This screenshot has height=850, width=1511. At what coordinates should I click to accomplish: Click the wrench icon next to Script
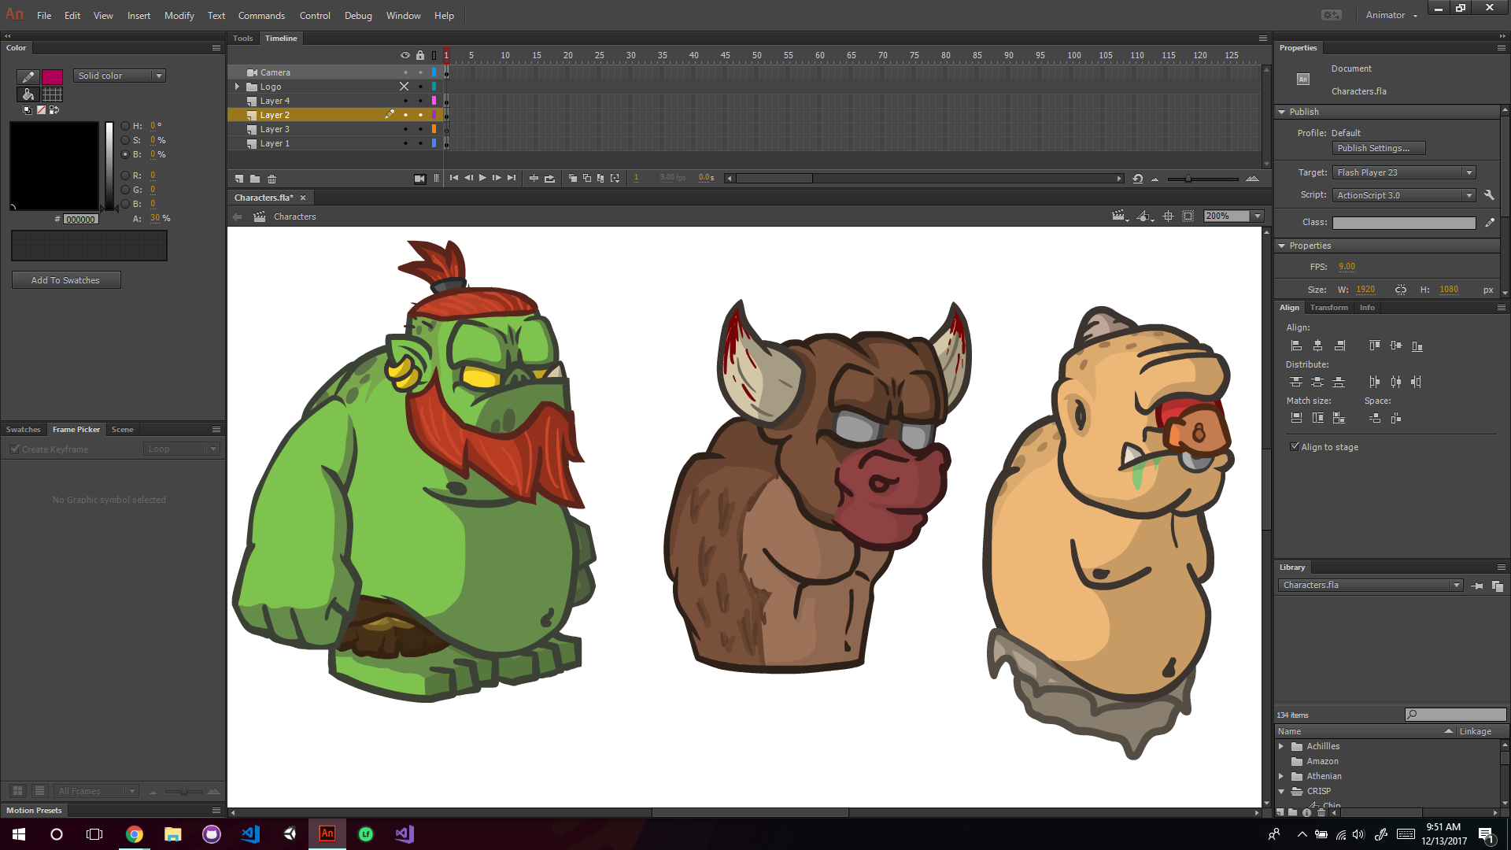click(1489, 195)
